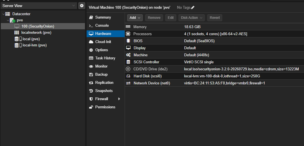304x146 pixels.
Task: Open the Server View settings gear
Action: click(81, 6)
